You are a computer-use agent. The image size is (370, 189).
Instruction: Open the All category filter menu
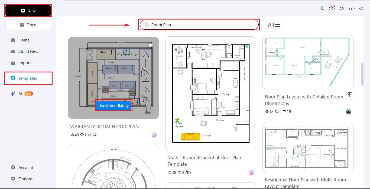(274, 25)
